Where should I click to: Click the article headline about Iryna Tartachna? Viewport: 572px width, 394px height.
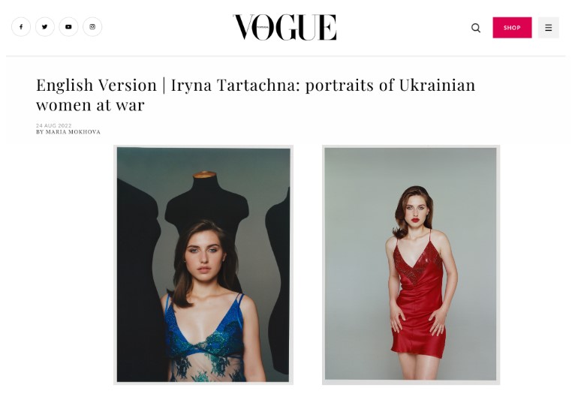256,95
